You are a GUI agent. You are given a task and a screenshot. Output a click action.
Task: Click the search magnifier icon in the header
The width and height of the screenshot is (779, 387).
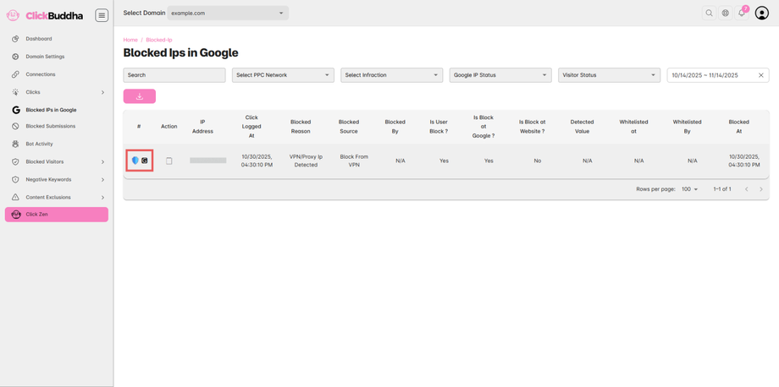(710, 14)
